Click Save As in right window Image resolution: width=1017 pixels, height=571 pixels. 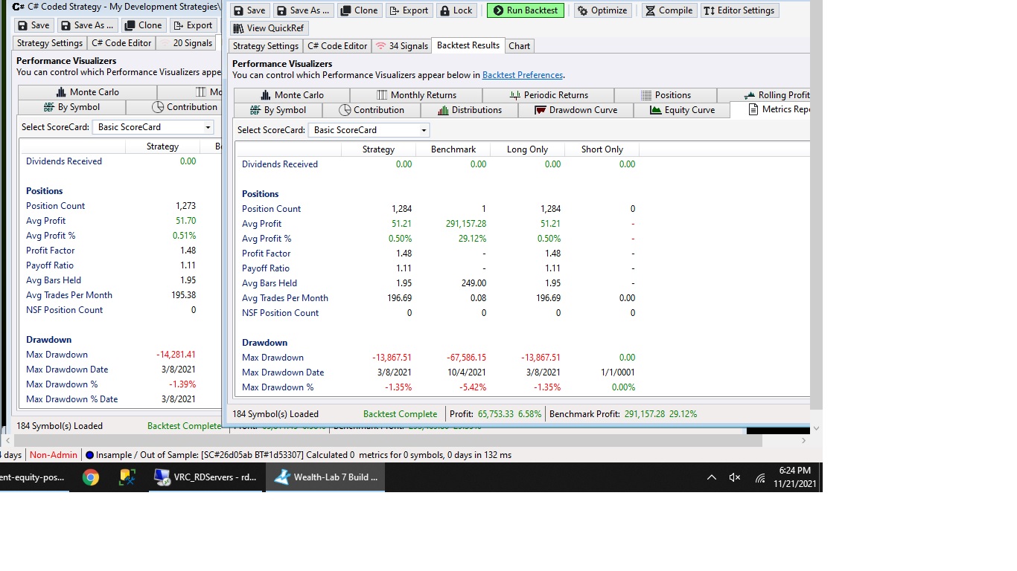(303, 10)
